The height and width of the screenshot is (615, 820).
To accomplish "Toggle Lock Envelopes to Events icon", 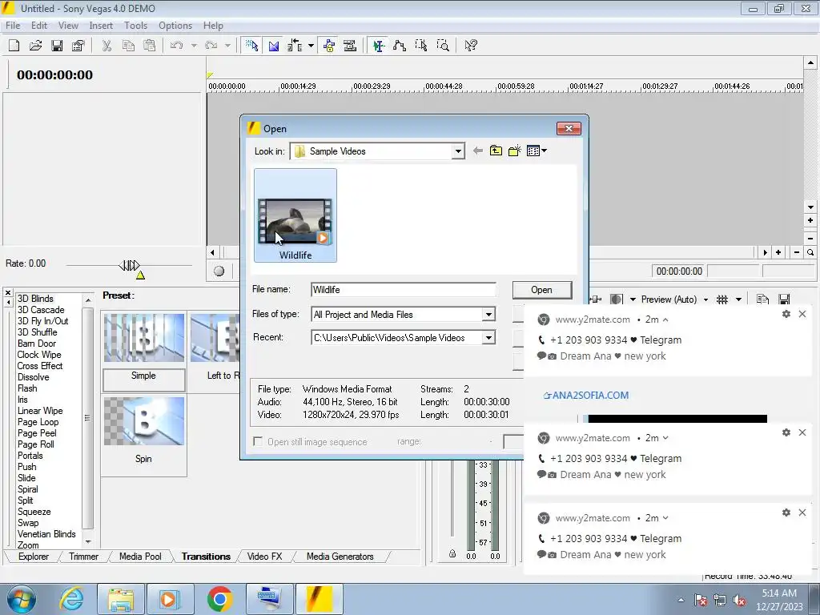I will (x=329, y=46).
